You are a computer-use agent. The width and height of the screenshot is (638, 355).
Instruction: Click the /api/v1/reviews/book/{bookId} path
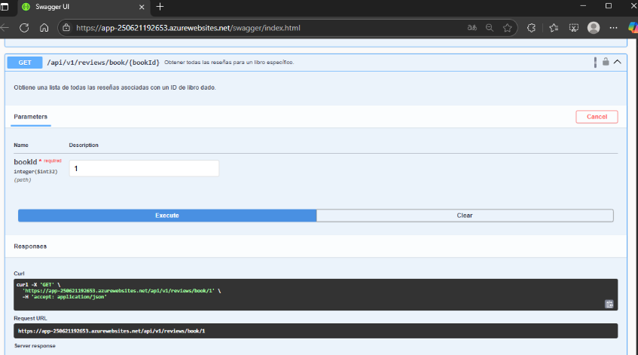[103, 63]
